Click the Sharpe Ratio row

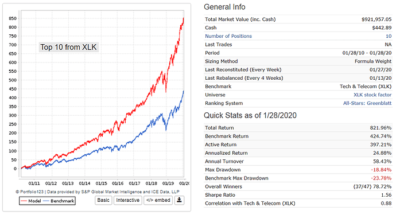click(298, 195)
